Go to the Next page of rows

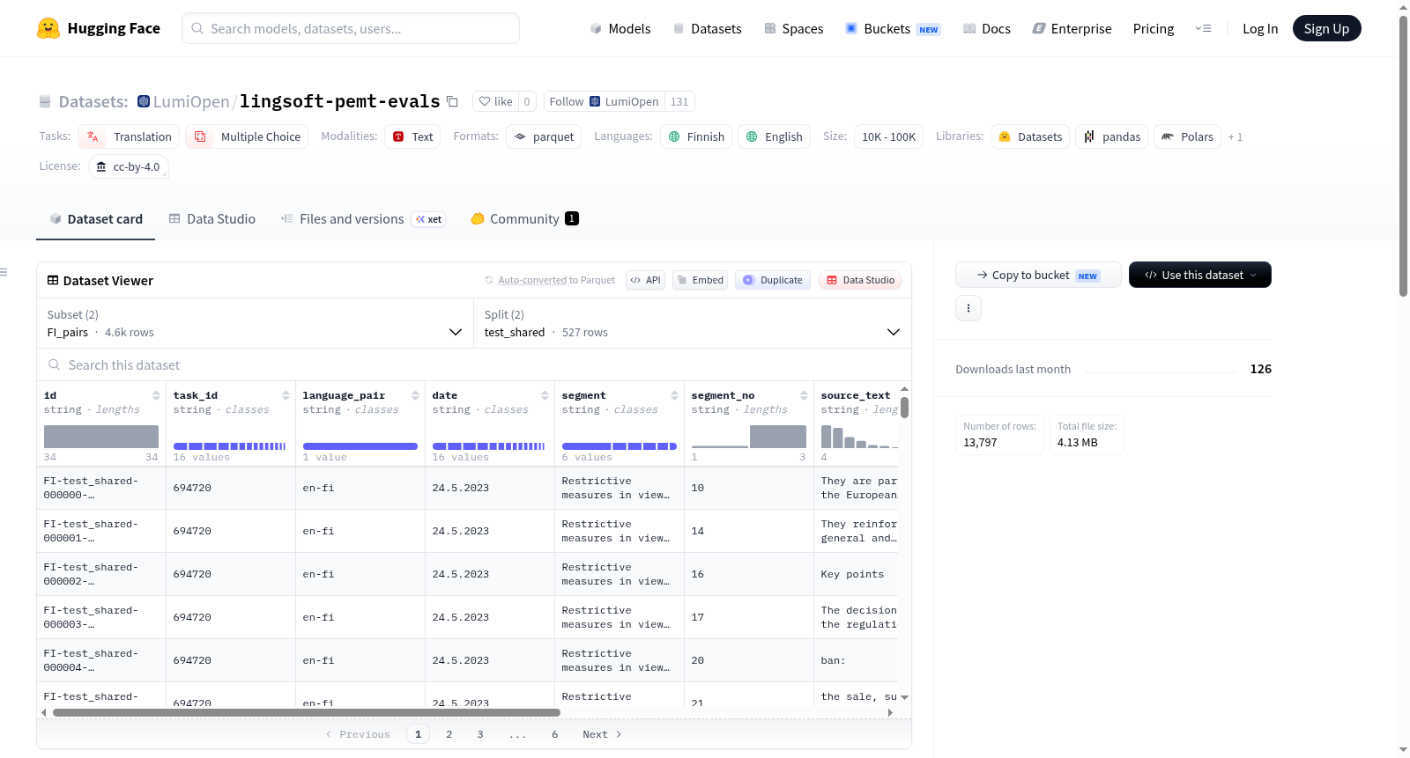click(x=602, y=734)
